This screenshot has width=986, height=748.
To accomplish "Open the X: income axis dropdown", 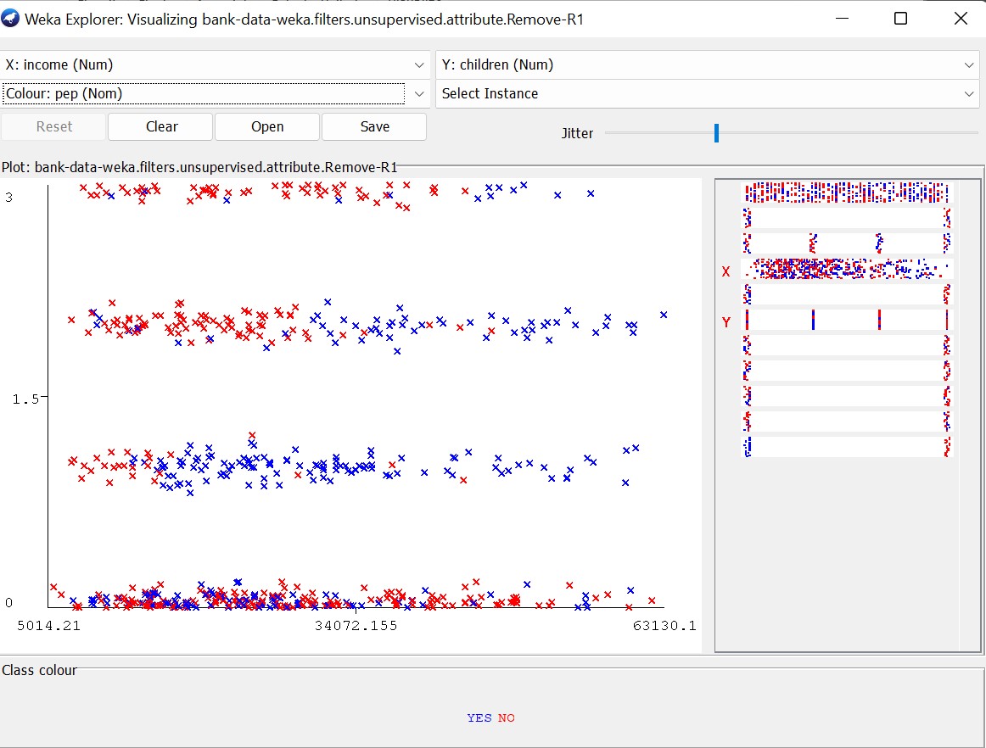I will coord(216,64).
